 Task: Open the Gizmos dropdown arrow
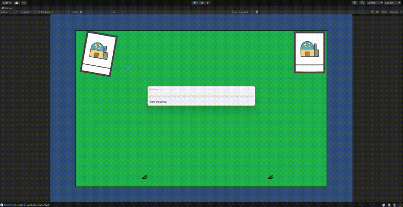400,12
